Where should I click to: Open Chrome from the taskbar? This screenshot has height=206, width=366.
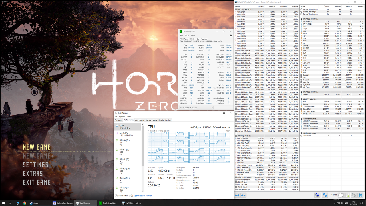point(25,203)
